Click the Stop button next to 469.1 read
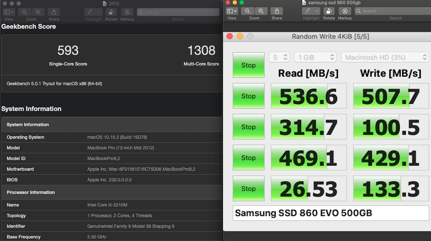 [249, 157]
